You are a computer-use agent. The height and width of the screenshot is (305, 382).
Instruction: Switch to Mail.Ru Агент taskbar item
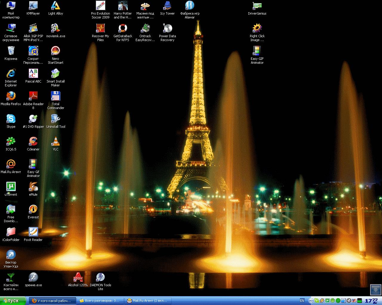(x=148, y=301)
